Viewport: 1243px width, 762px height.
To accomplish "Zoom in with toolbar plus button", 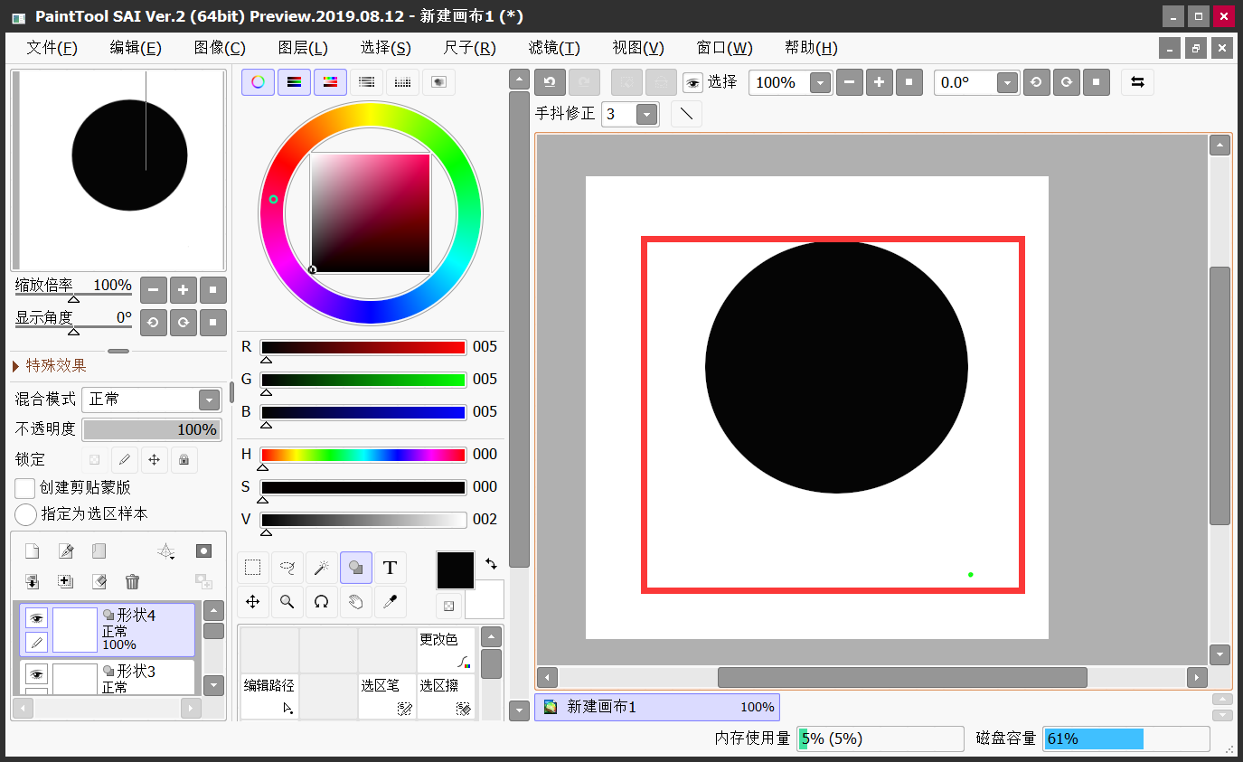I will pos(879,82).
